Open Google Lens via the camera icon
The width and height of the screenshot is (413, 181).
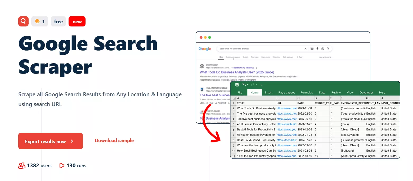pos(323,48)
